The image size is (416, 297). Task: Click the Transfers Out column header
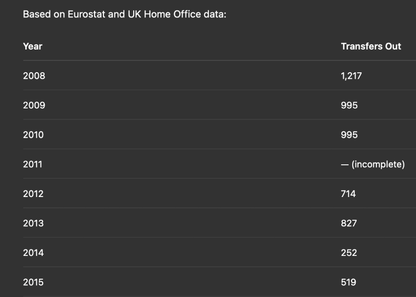coord(371,47)
